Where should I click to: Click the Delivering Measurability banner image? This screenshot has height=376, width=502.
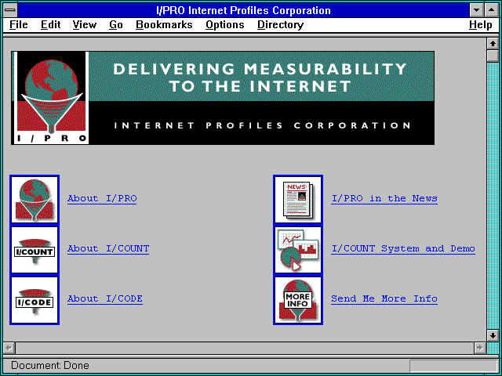223,98
